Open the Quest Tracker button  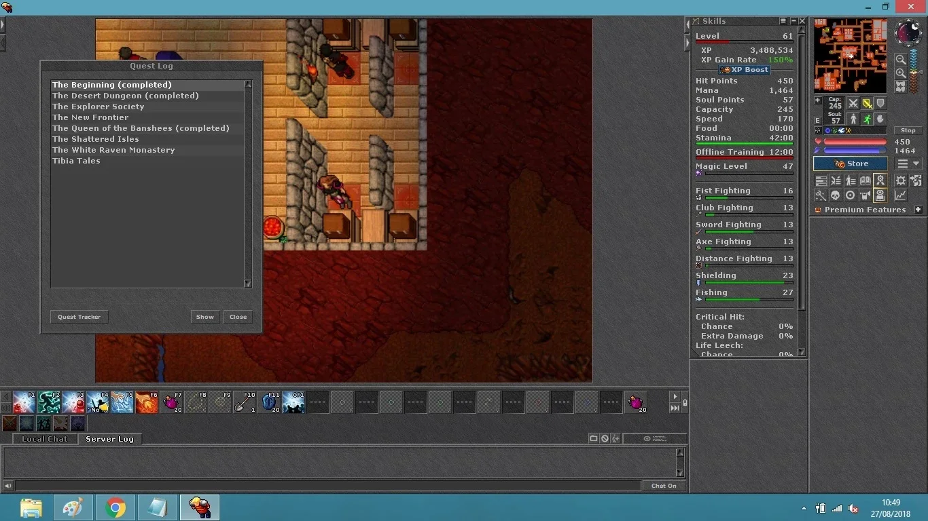coord(79,317)
